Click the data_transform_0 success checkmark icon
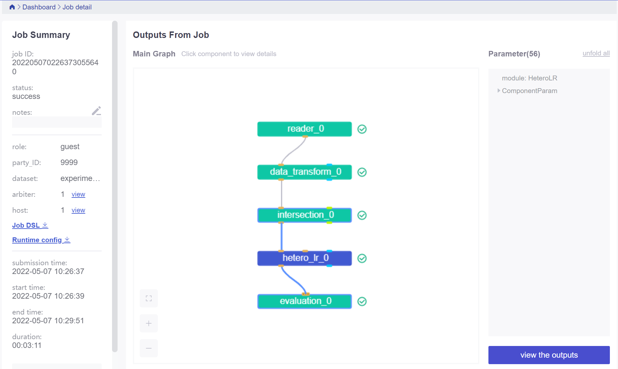Viewport: 618px width, 369px height. coord(362,172)
